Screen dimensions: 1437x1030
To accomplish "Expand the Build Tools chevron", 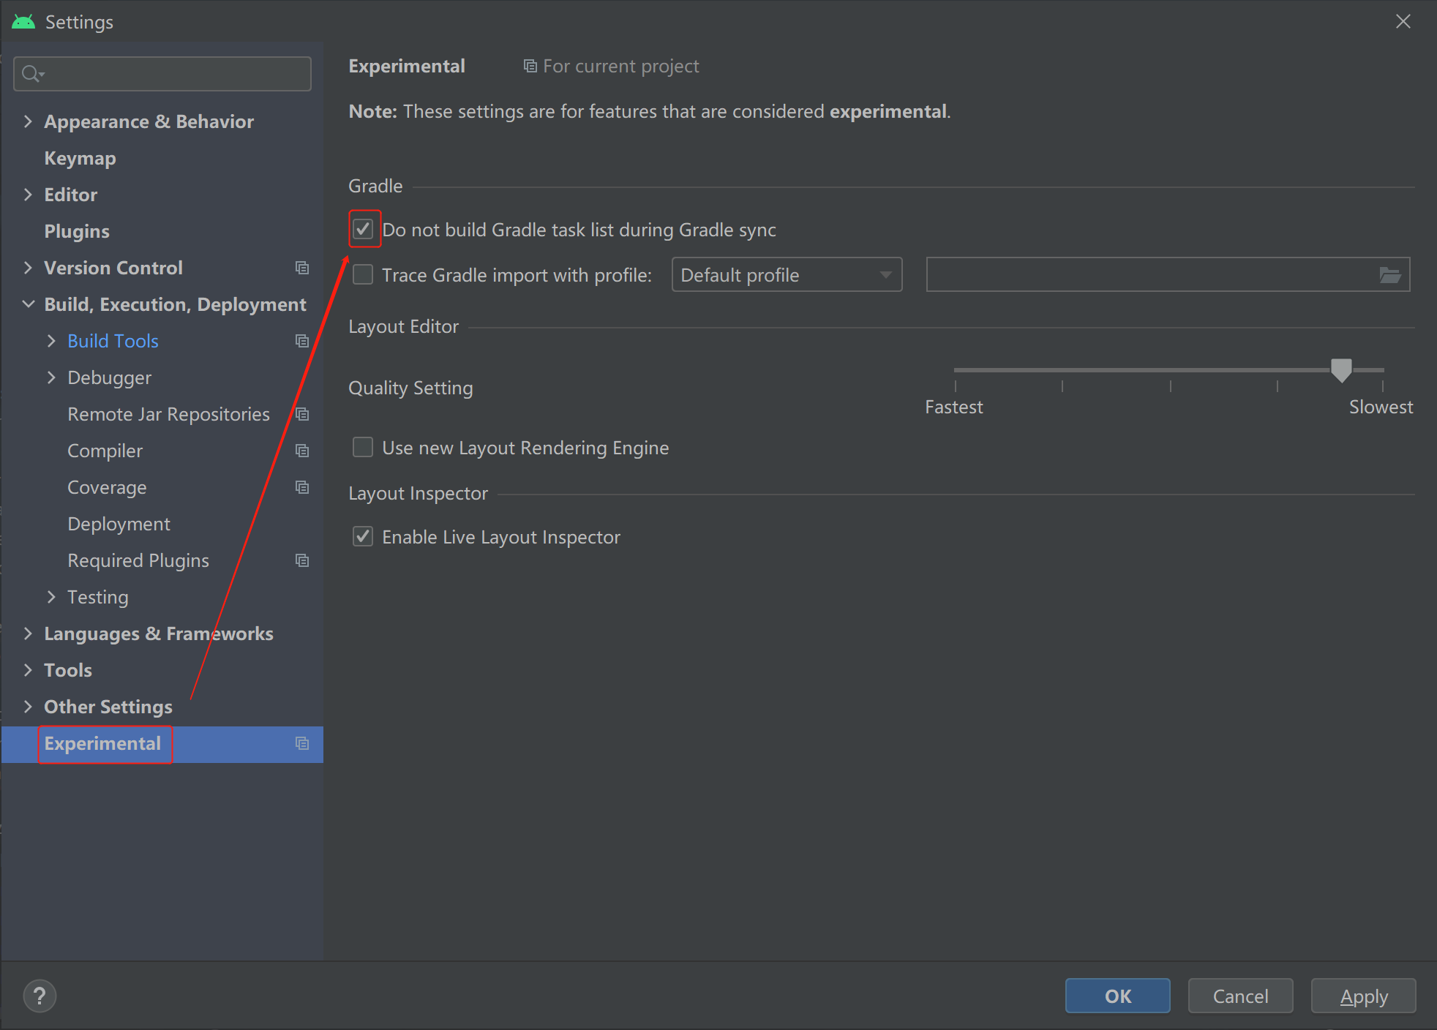I will (51, 341).
